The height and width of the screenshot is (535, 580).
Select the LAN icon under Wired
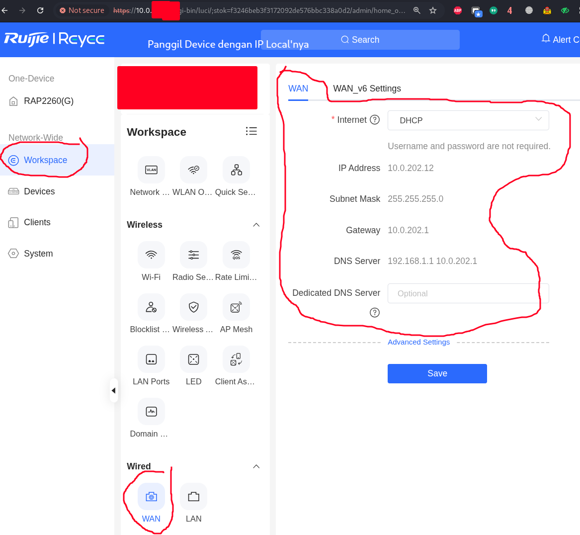coord(193,497)
